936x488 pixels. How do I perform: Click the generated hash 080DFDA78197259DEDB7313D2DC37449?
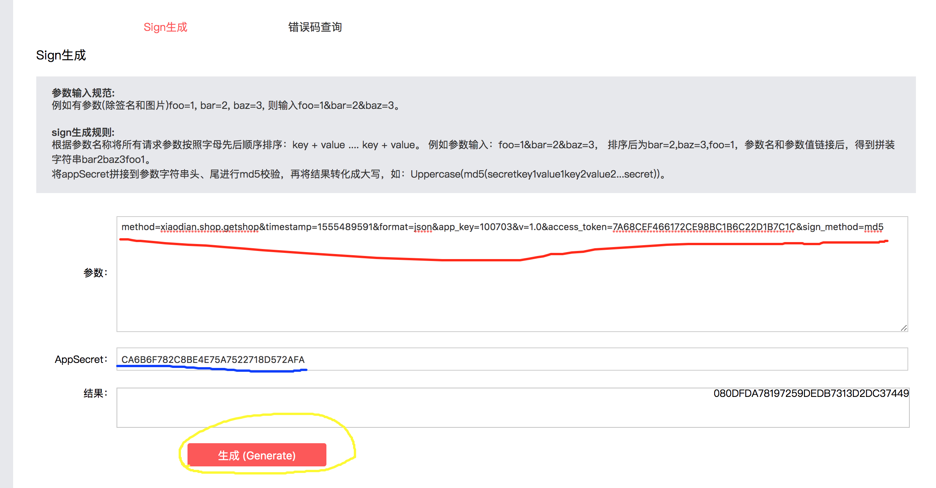point(811,393)
